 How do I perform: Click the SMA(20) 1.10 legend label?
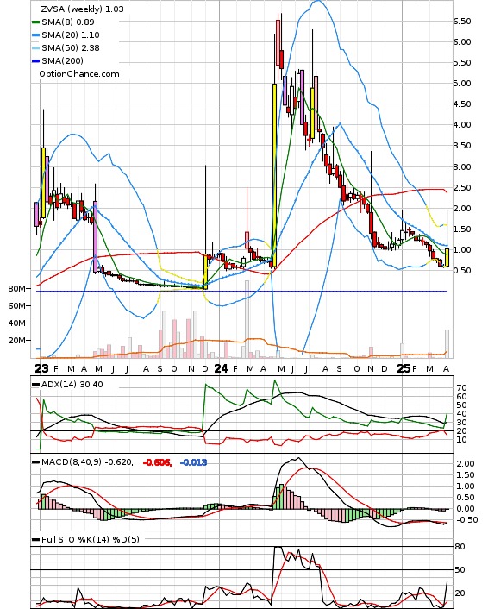[71, 35]
